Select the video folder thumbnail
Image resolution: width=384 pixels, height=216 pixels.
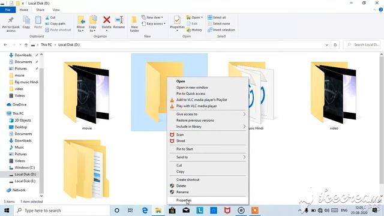pyautogui.click(x=334, y=92)
